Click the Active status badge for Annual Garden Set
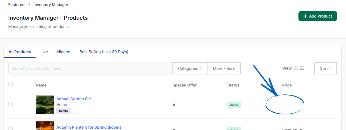 point(234,105)
